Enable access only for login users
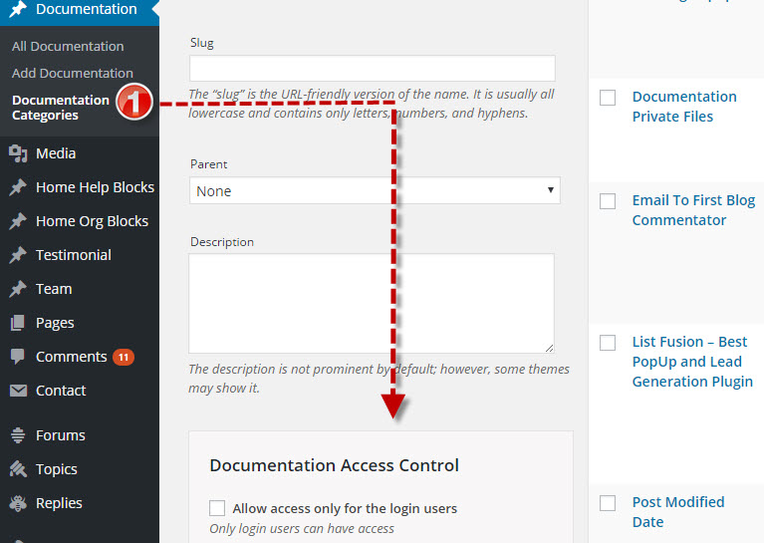This screenshot has height=543, width=764. [218, 508]
